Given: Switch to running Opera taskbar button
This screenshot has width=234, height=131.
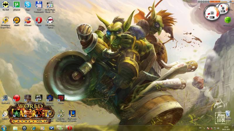Looking at the screenshot, I should point(70,128).
